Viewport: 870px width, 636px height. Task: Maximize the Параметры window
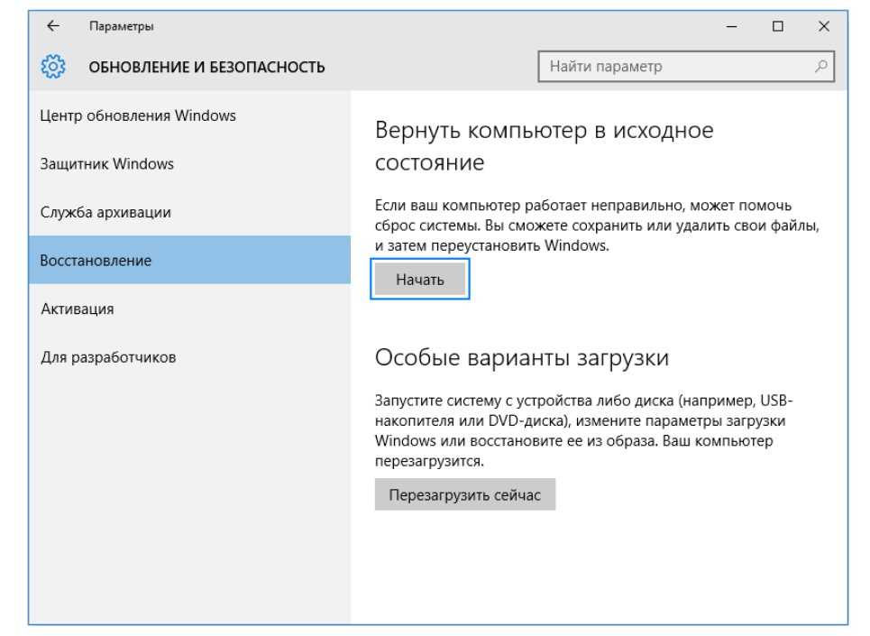(x=777, y=27)
